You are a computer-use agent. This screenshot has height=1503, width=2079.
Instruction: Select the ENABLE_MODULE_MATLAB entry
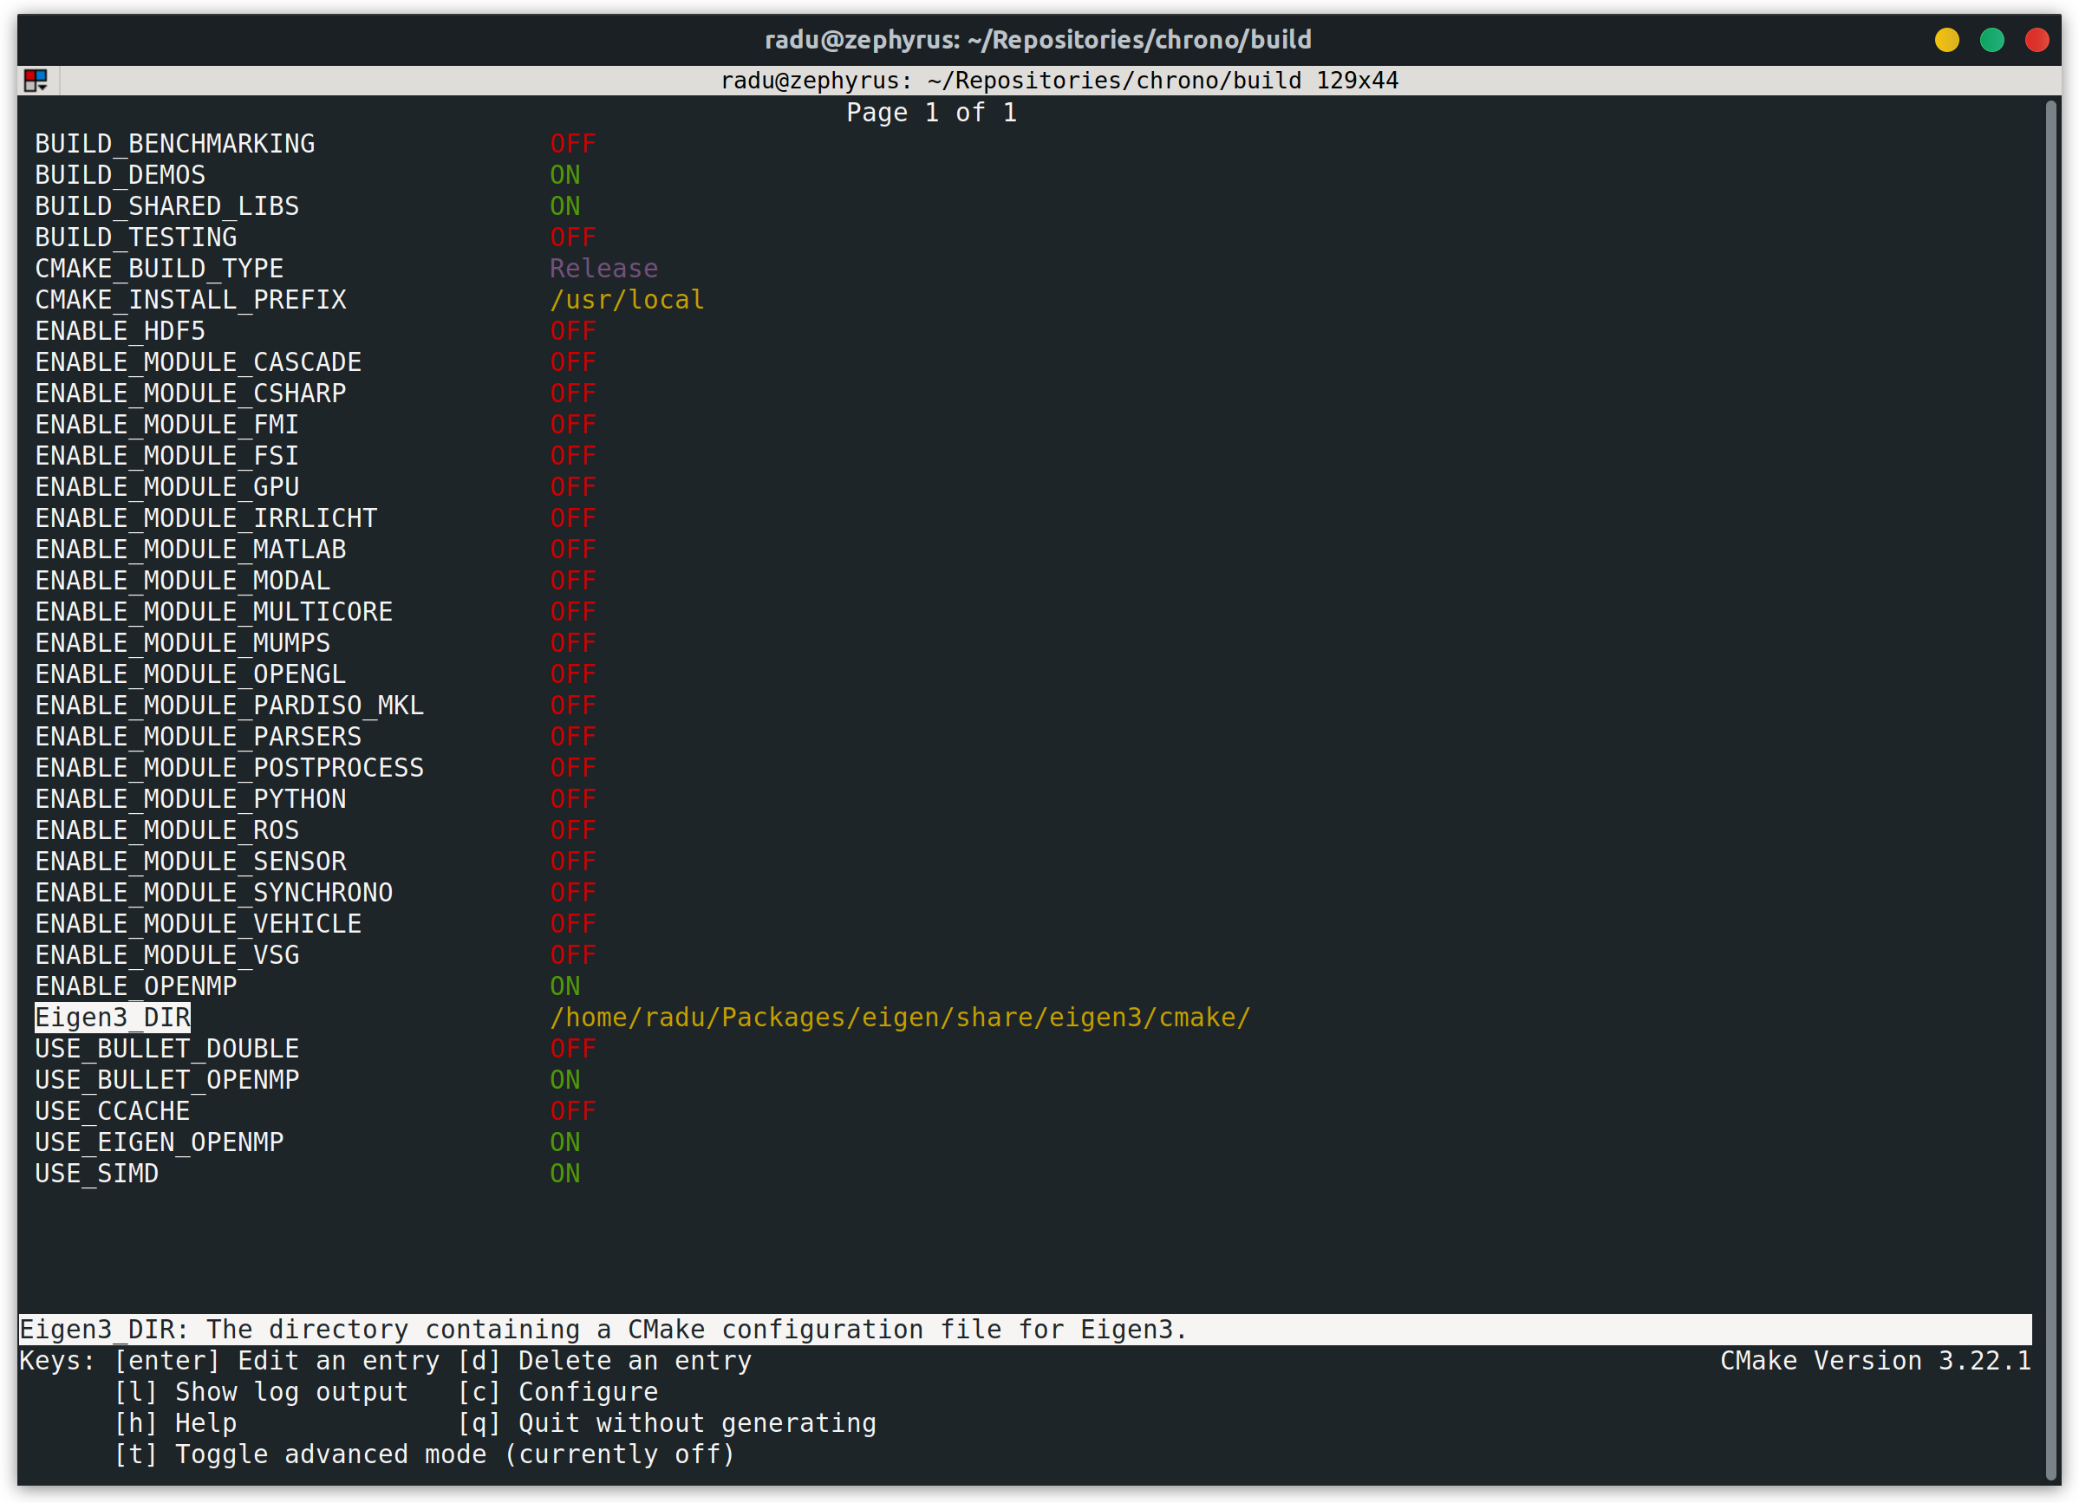tap(191, 549)
